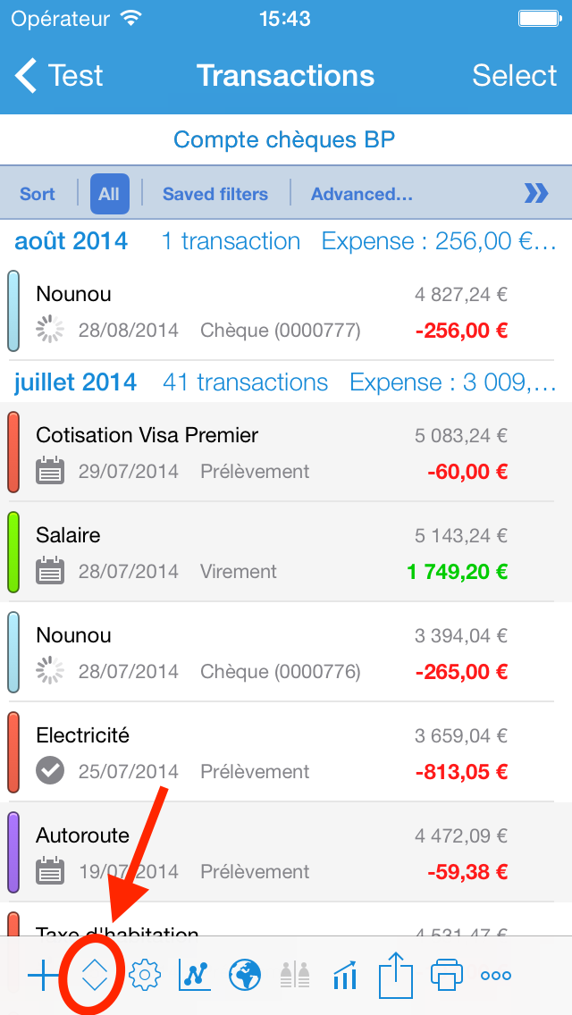Open the ellipsis more options icon
Screen dimensions: 572x1015
click(x=495, y=974)
